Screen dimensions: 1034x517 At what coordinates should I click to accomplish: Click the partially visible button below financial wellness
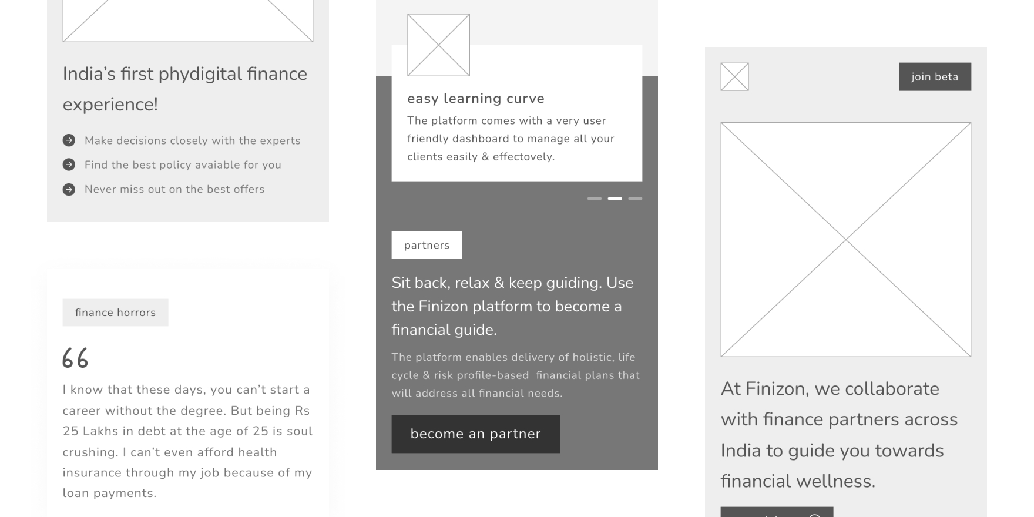777,512
